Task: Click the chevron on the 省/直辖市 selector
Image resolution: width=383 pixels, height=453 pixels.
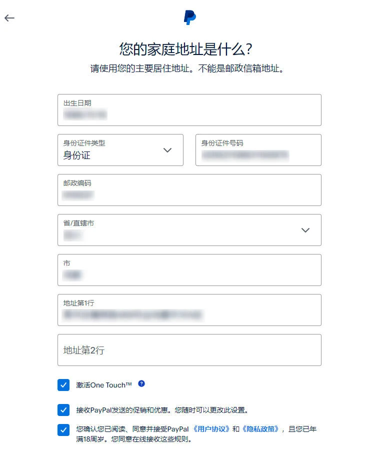Action: 305,230
